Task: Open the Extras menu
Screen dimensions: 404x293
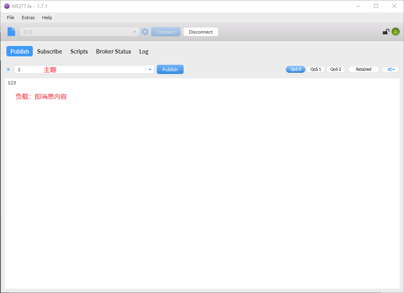Action: pyautogui.click(x=28, y=18)
